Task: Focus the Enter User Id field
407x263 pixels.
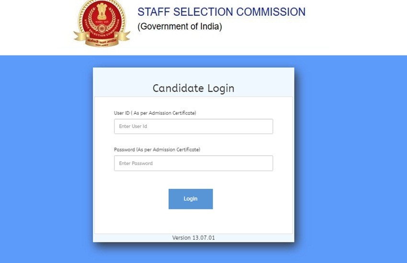Action: 193,126
